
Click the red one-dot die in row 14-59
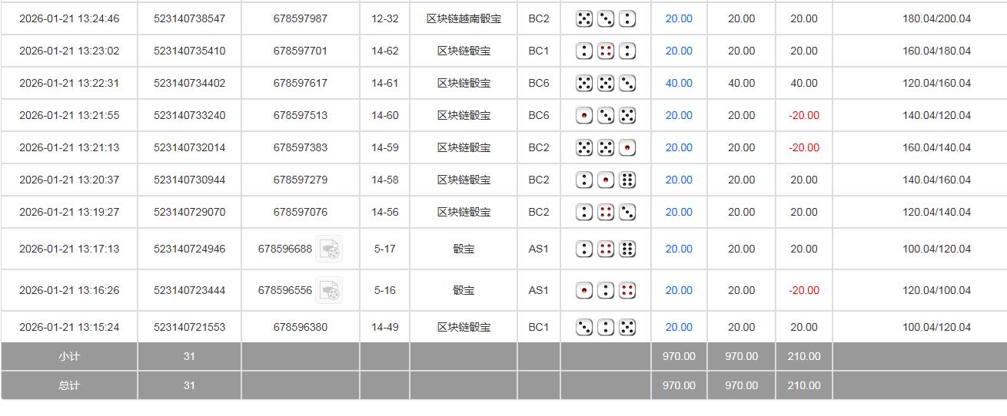click(627, 147)
